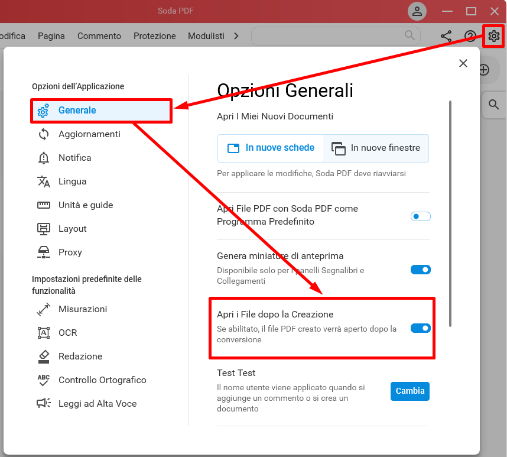
Task: Select In nuove schede option
Action: tap(271, 148)
